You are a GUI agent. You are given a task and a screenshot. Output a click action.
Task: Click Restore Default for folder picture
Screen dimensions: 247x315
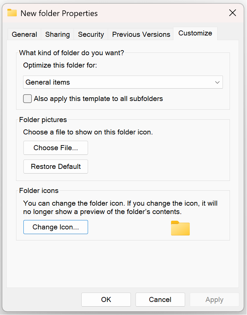56,167
